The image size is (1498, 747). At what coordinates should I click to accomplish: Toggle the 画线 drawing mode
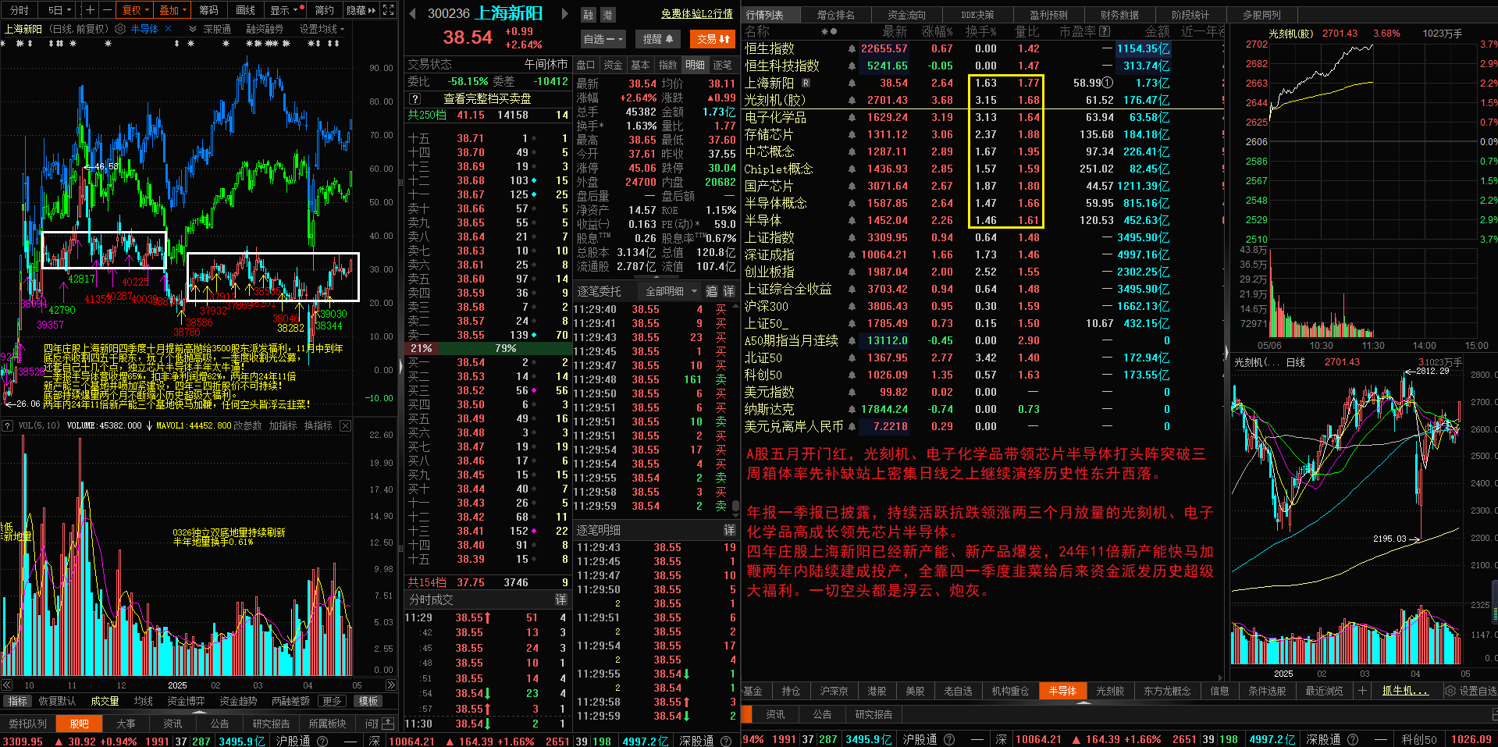[x=246, y=10]
